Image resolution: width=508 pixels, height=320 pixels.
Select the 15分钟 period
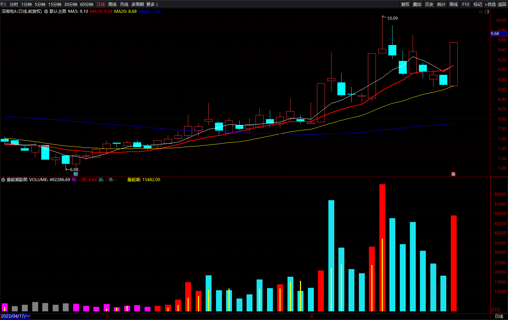pos(55,4)
